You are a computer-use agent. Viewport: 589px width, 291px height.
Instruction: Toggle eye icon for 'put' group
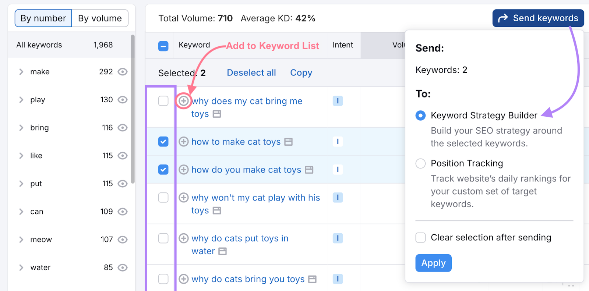pos(123,184)
